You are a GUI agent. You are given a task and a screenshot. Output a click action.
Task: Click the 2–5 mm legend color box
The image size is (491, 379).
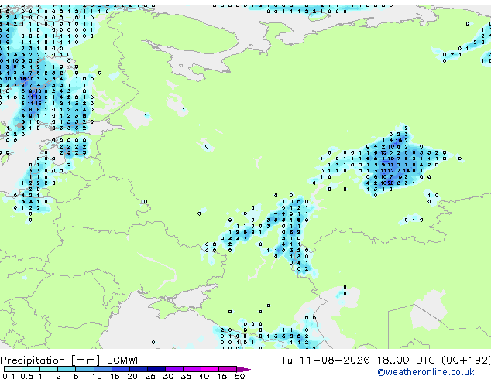point(67,369)
